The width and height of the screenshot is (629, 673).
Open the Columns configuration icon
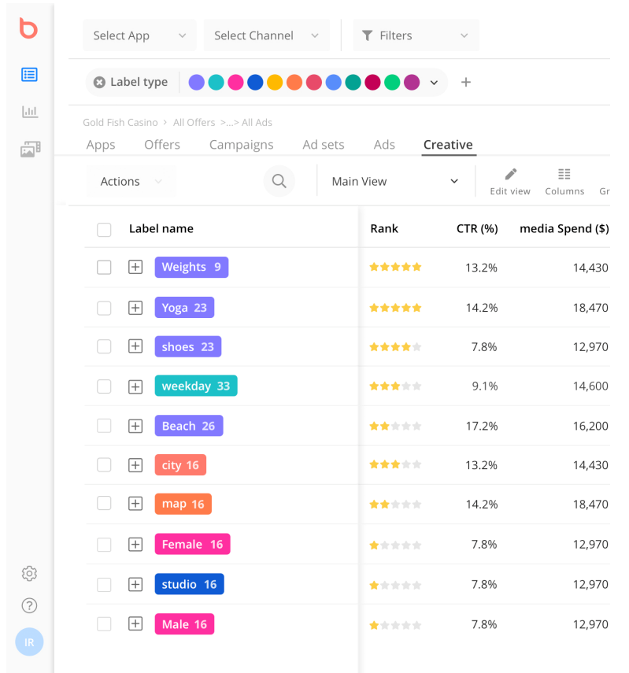tap(564, 174)
